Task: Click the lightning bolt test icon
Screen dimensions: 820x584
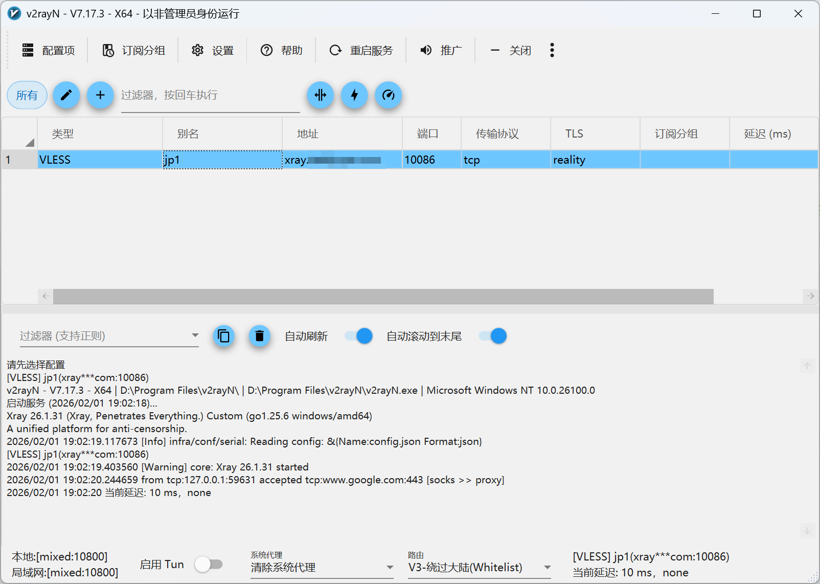Action: (355, 95)
